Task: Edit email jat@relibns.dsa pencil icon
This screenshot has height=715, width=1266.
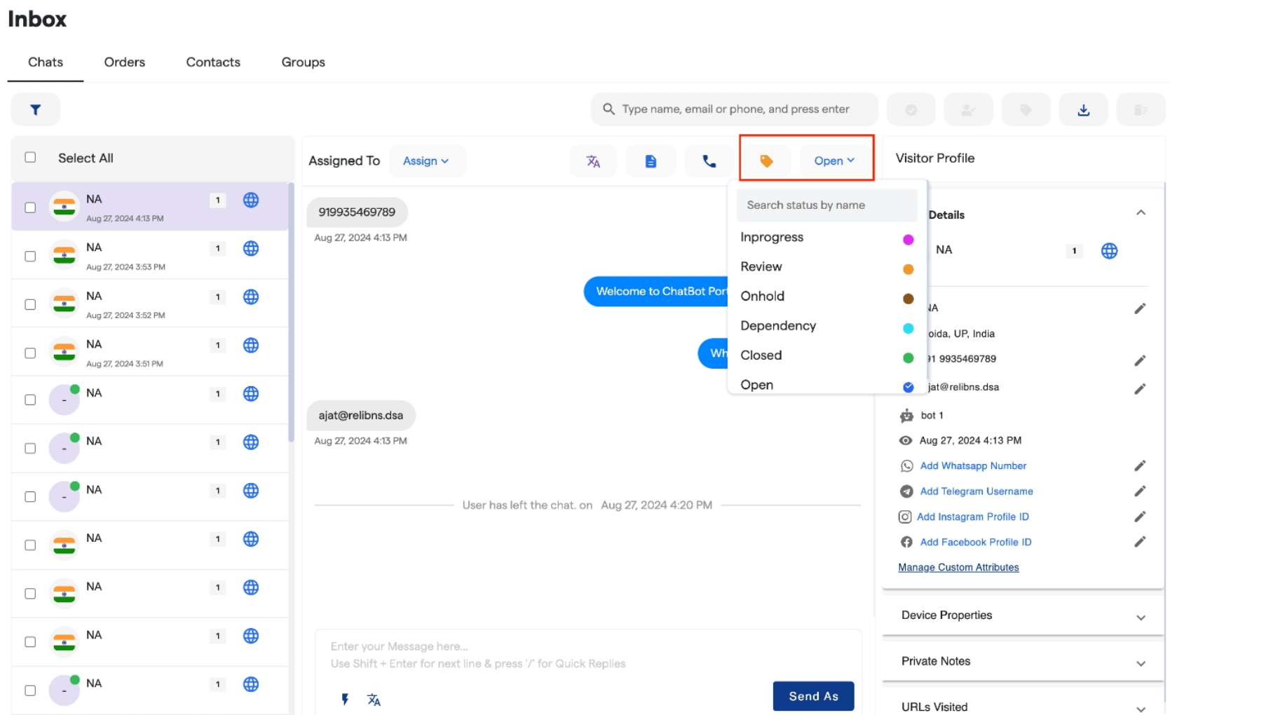Action: 1140,388
